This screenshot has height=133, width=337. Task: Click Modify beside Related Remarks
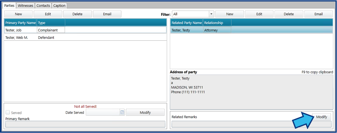pyautogui.click(x=322, y=117)
